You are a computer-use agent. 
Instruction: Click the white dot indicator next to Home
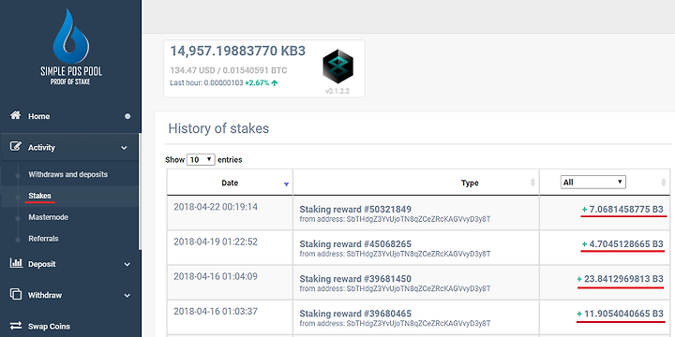[127, 116]
